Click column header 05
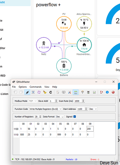The image size is (120, 165). (60, 124)
